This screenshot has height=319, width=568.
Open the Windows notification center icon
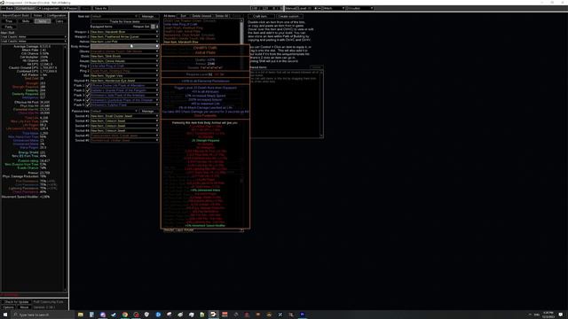(561, 315)
